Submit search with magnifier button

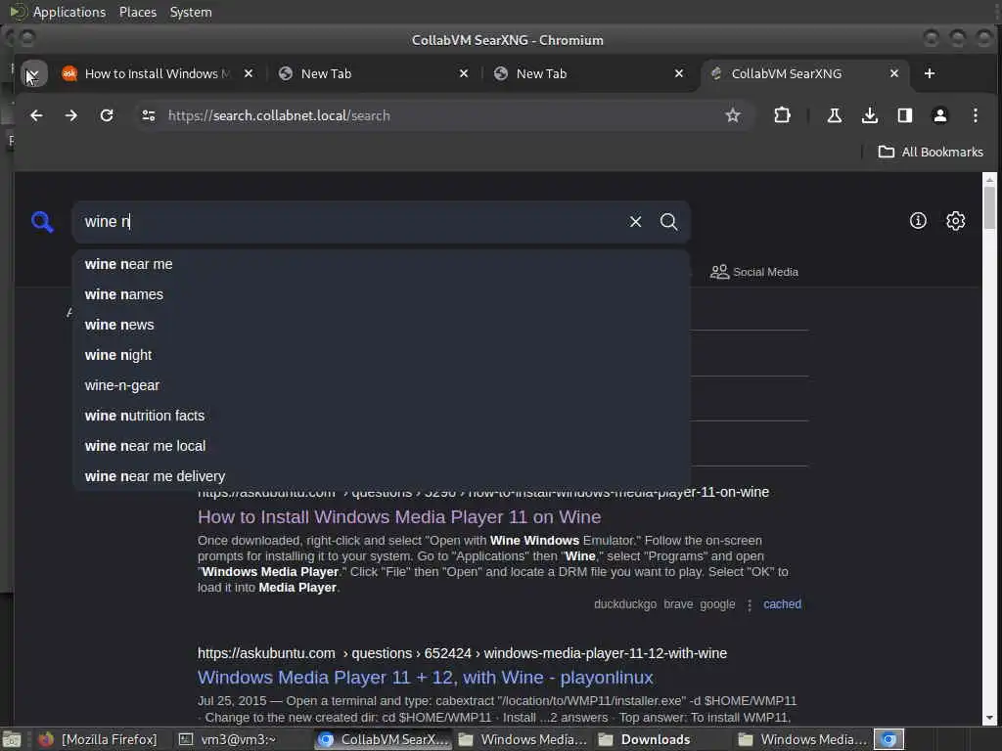coord(668,222)
